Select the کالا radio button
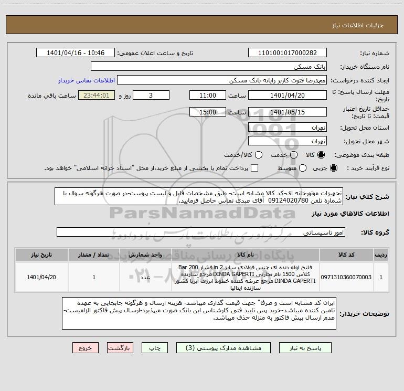The height and width of the screenshot is (391, 404). [x=321, y=155]
